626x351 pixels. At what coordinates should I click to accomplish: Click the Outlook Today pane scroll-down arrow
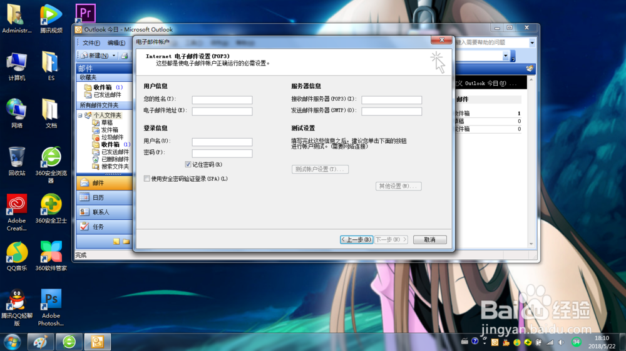coord(531,244)
